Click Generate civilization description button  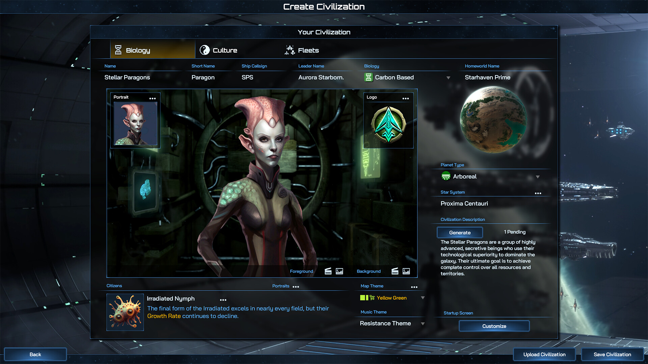tap(460, 232)
